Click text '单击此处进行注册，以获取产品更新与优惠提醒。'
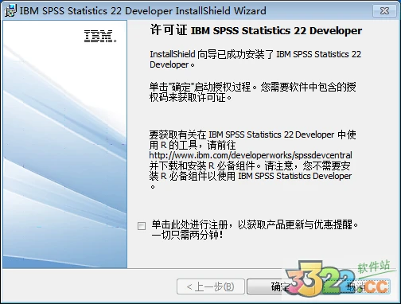Image resolution: width=401 pixels, height=304 pixels. pyautogui.click(x=255, y=225)
